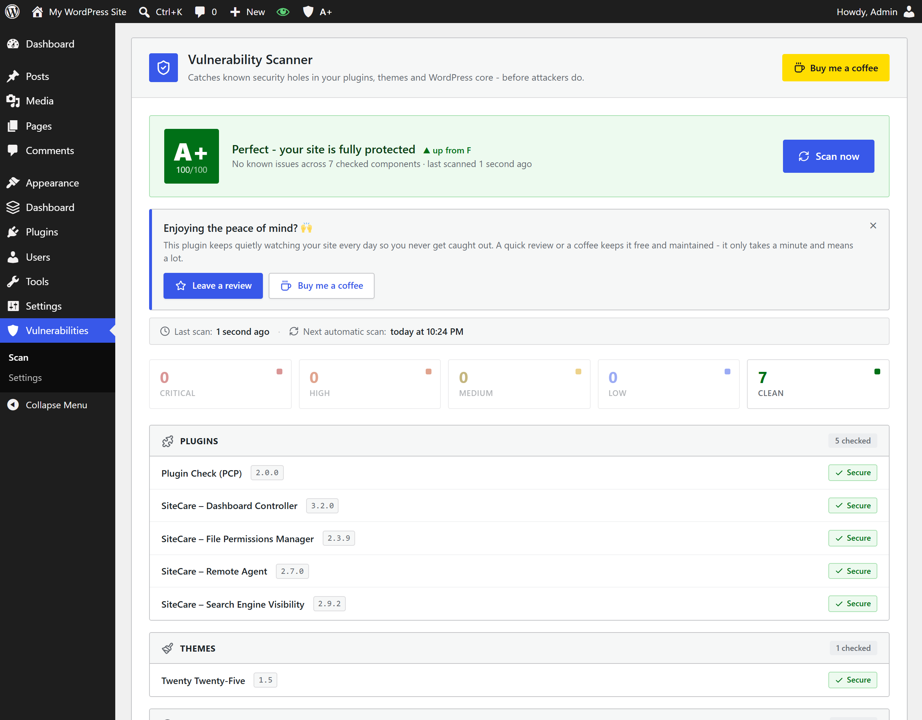Open the Media library menu

(57, 101)
